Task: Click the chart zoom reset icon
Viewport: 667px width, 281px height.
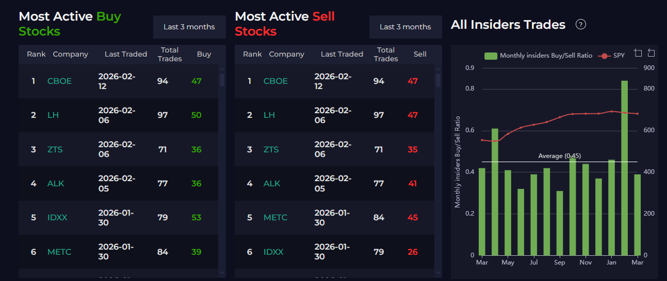Action: (x=652, y=53)
